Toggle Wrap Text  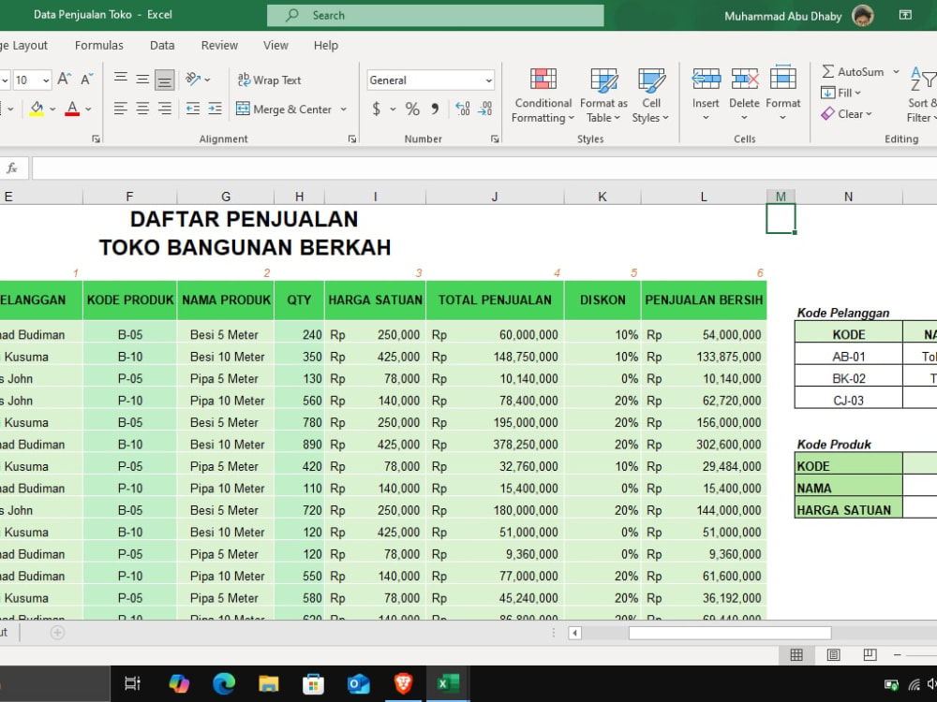(x=269, y=80)
